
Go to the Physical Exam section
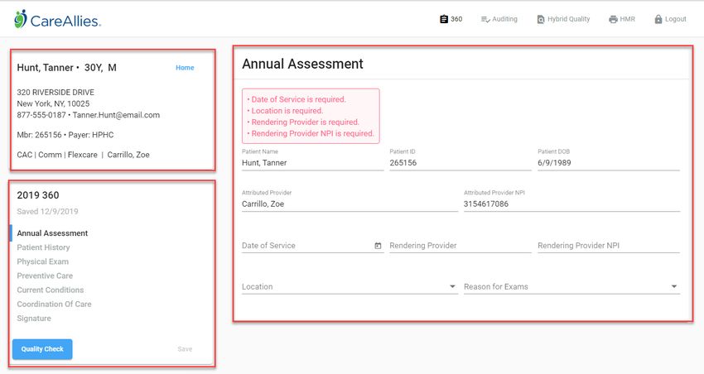[42, 261]
